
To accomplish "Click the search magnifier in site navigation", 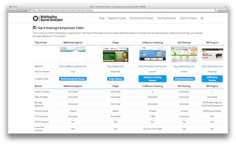I will 202,18.
